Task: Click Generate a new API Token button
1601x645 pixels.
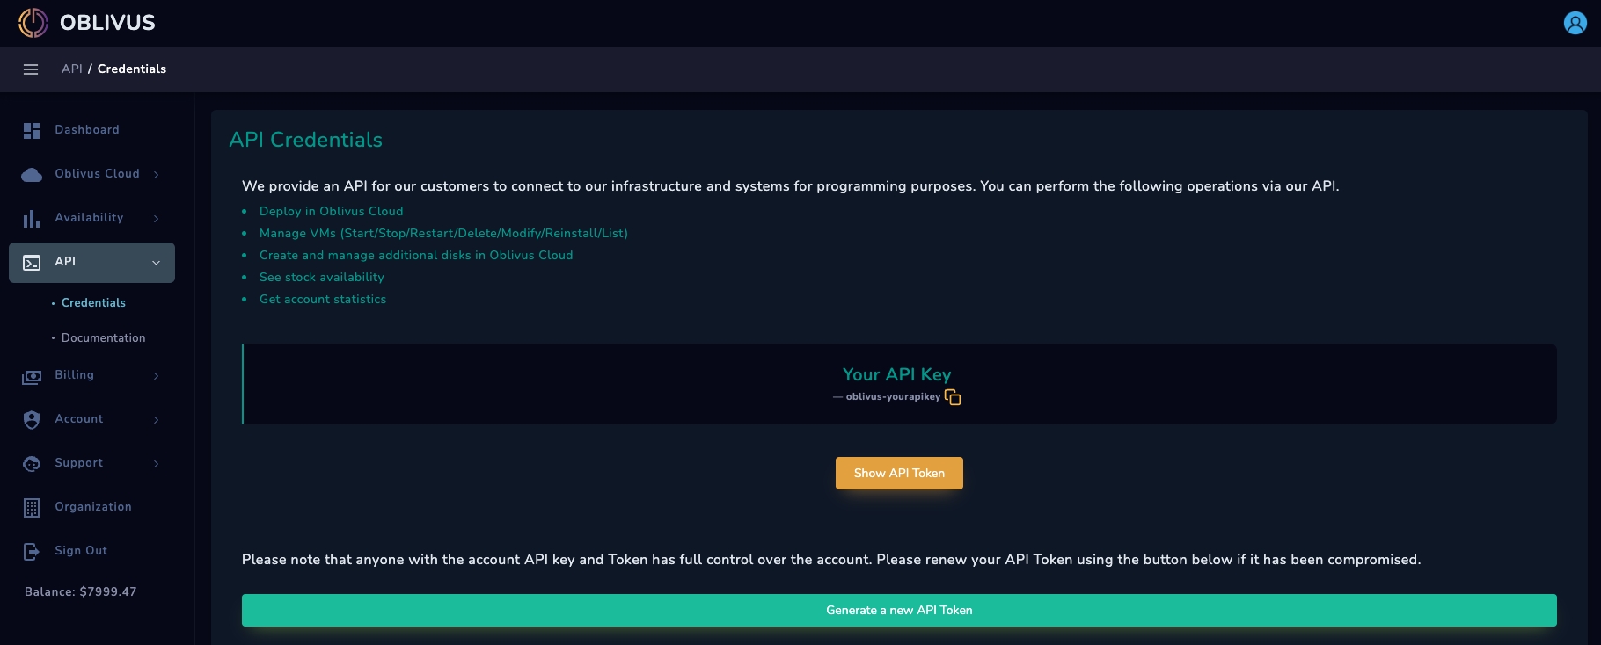Action: (x=899, y=610)
